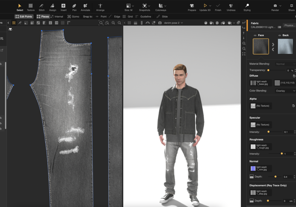
Task: Swap face to back arrow
Action: point(273,45)
